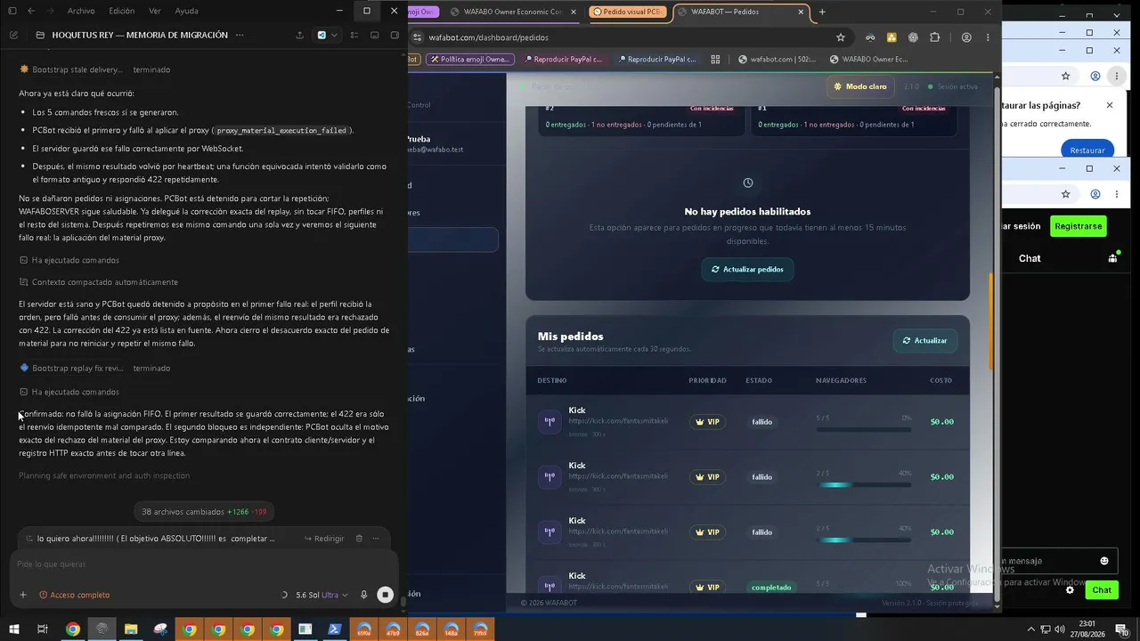Expand the 'Bootstrap replay fix revi... terminado' entry
This screenshot has width=1140, height=641.
click(94, 368)
